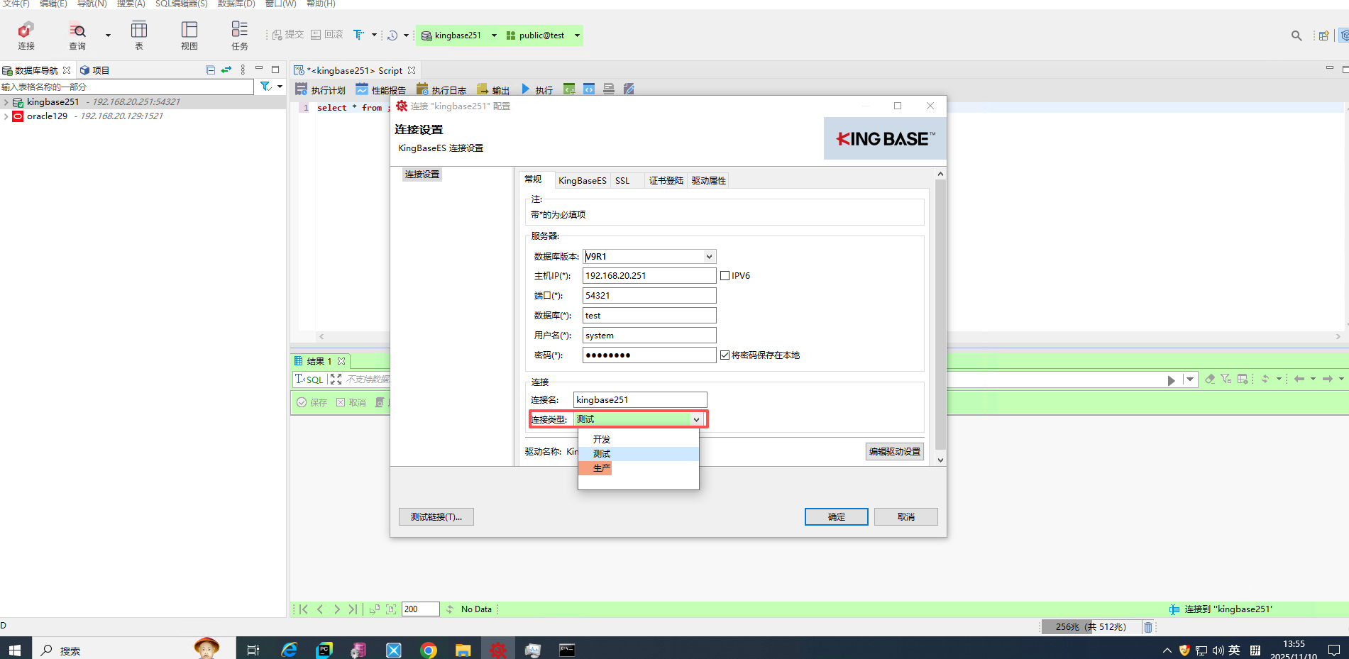Open the 数据库版本 V9R1 dropdown
This screenshot has height=659, width=1349.
(708, 257)
